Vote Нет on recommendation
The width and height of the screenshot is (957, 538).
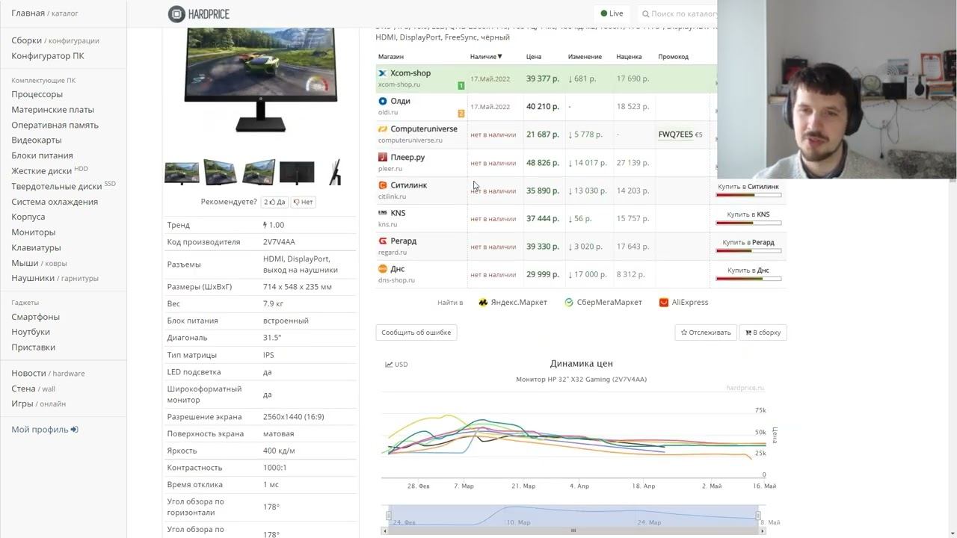point(303,202)
